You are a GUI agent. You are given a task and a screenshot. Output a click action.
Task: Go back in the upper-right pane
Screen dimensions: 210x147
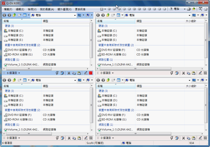point(98,15)
